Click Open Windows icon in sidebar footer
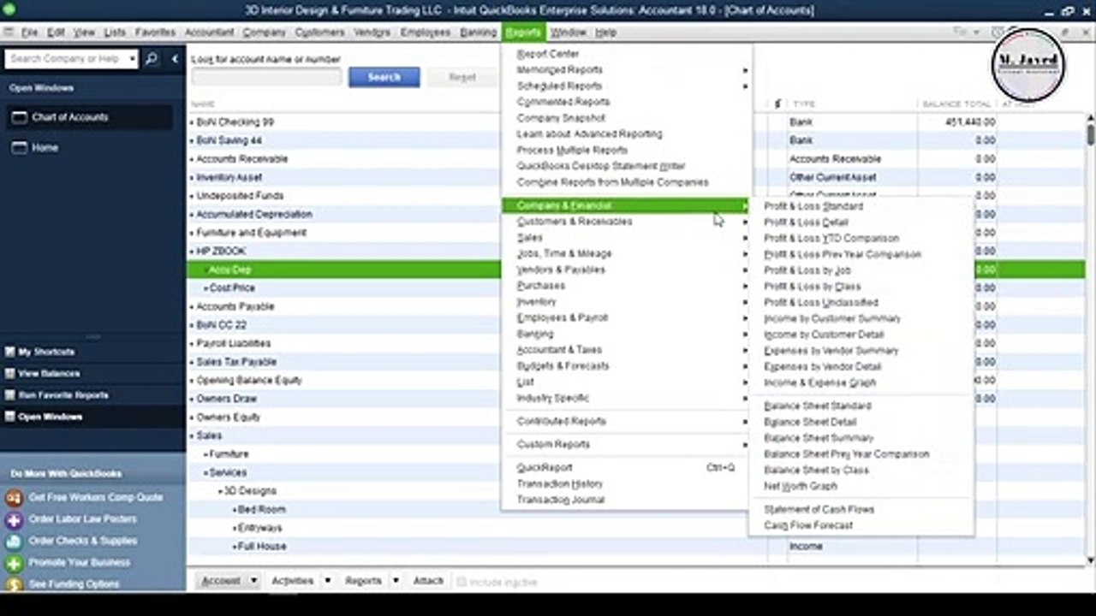 pyautogui.click(x=10, y=417)
